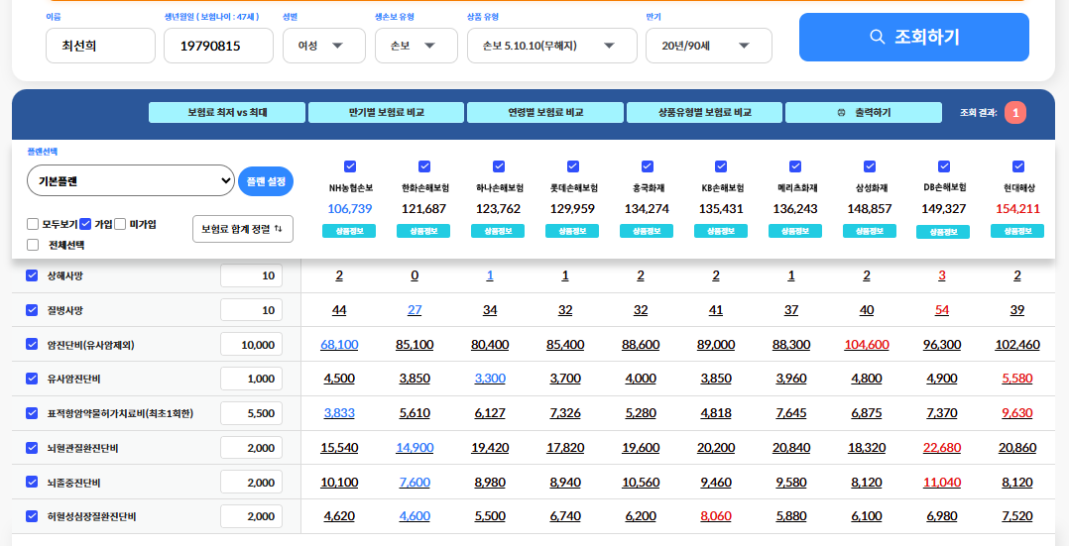Open the 기본플랜 plan selection dropdown
The image size is (1069, 546).
coord(130,181)
